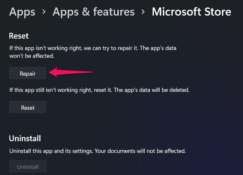Click the "won't be affected." text line
This screenshot has width=243, height=175.
[x=32, y=56]
